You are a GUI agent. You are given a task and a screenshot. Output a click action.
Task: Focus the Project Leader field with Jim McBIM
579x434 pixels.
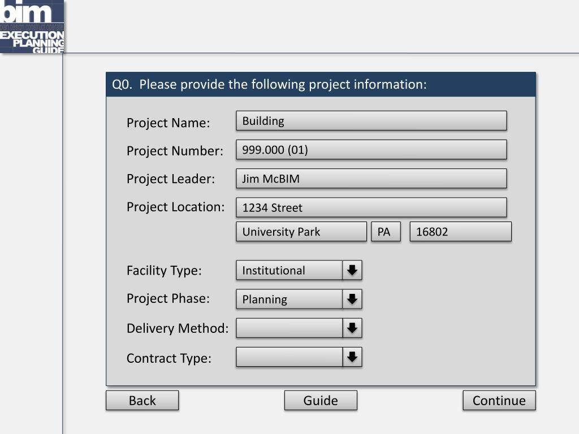pos(371,179)
